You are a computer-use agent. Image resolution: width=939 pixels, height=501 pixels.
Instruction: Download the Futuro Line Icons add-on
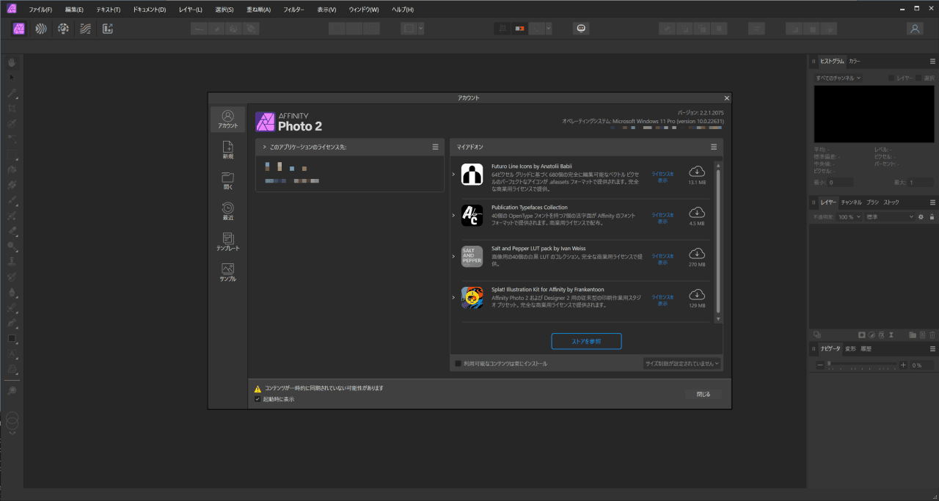[696, 172]
